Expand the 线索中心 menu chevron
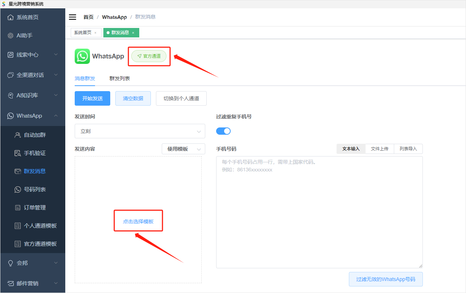 (56, 55)
